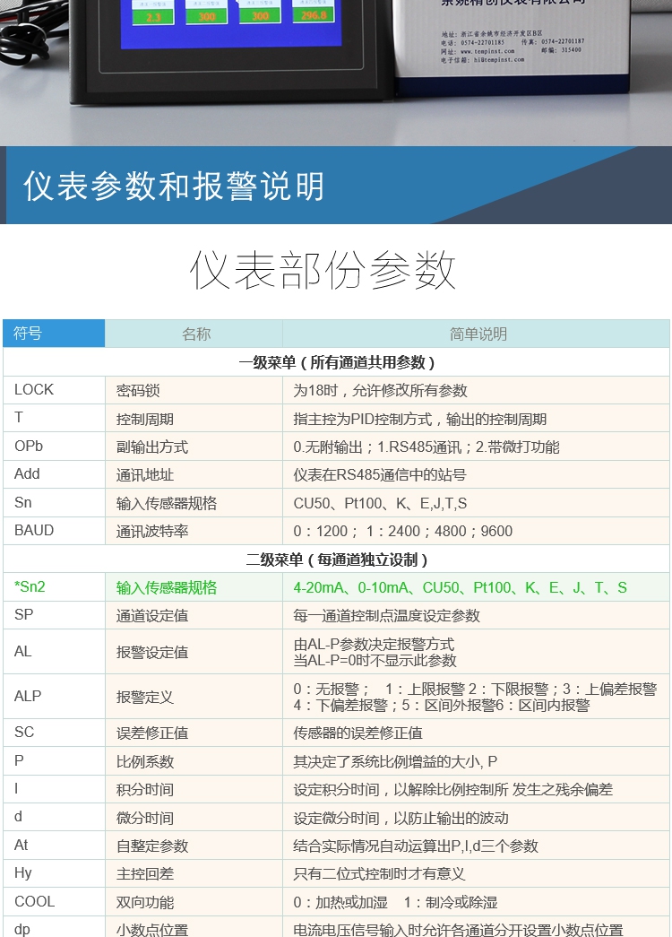Click the '报警定义' name cell
672x937 pixels.
[x=194, y=697]
